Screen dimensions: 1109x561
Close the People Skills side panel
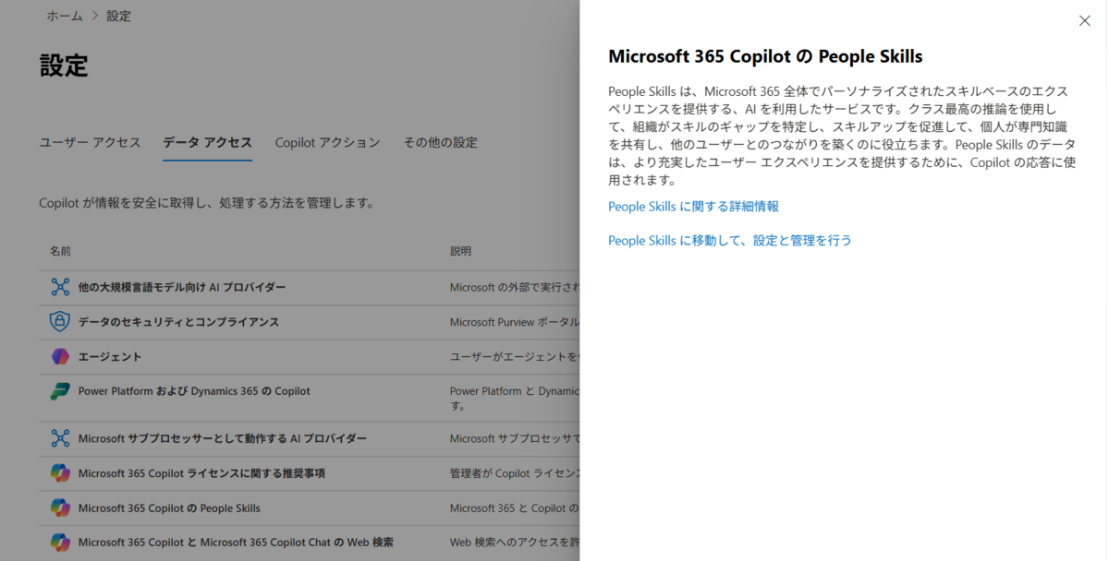click(x=1085, y=20)
